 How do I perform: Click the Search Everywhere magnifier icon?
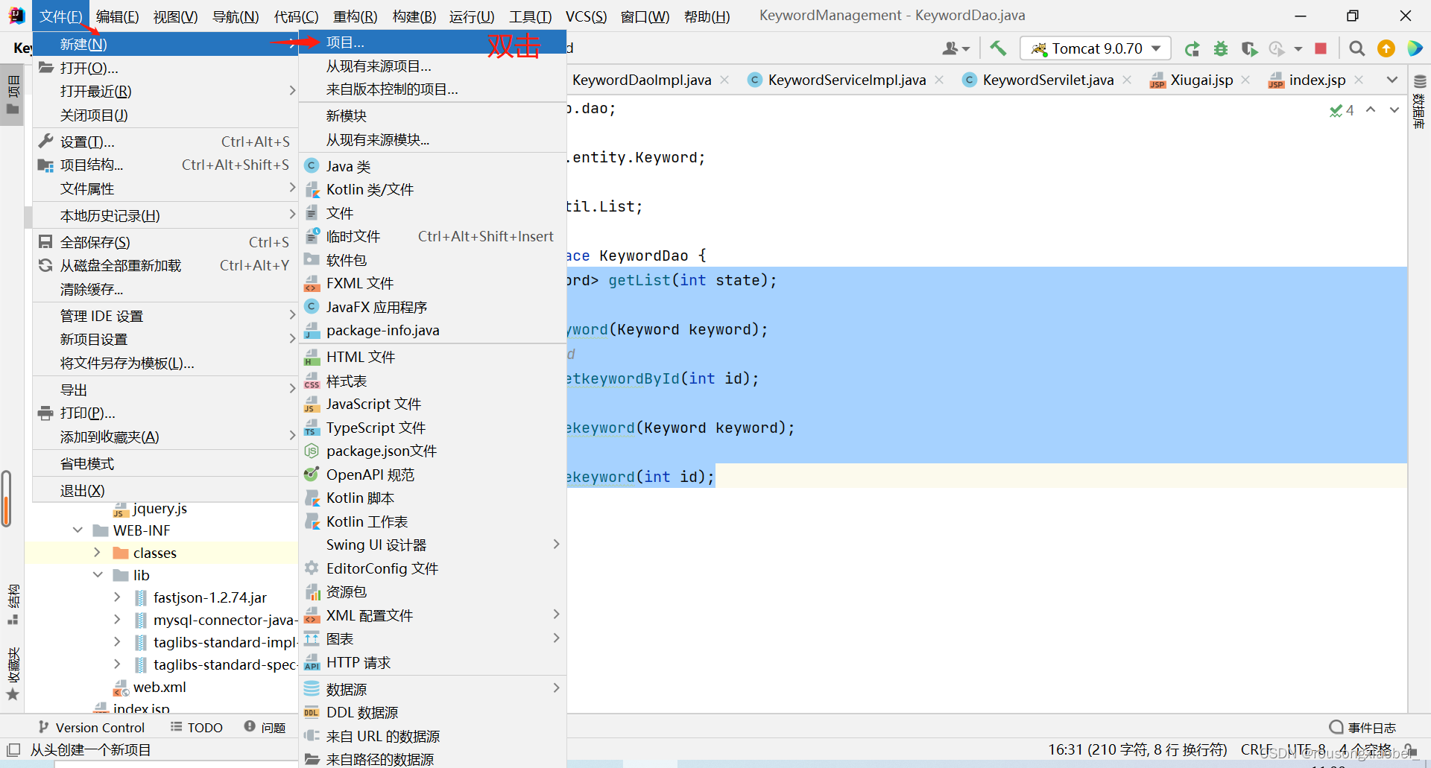pyautogui.click(x=1357, y=48)
